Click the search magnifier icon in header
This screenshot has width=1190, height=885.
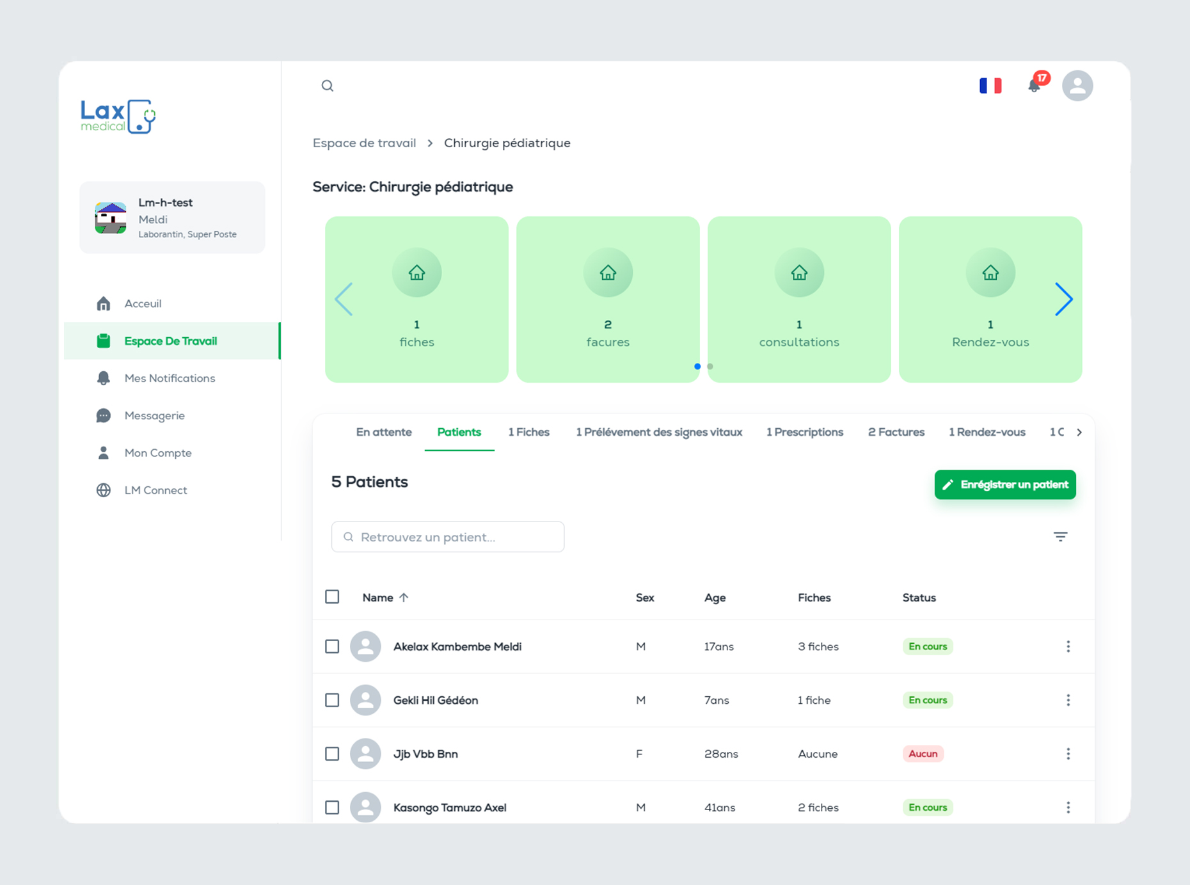328,86
